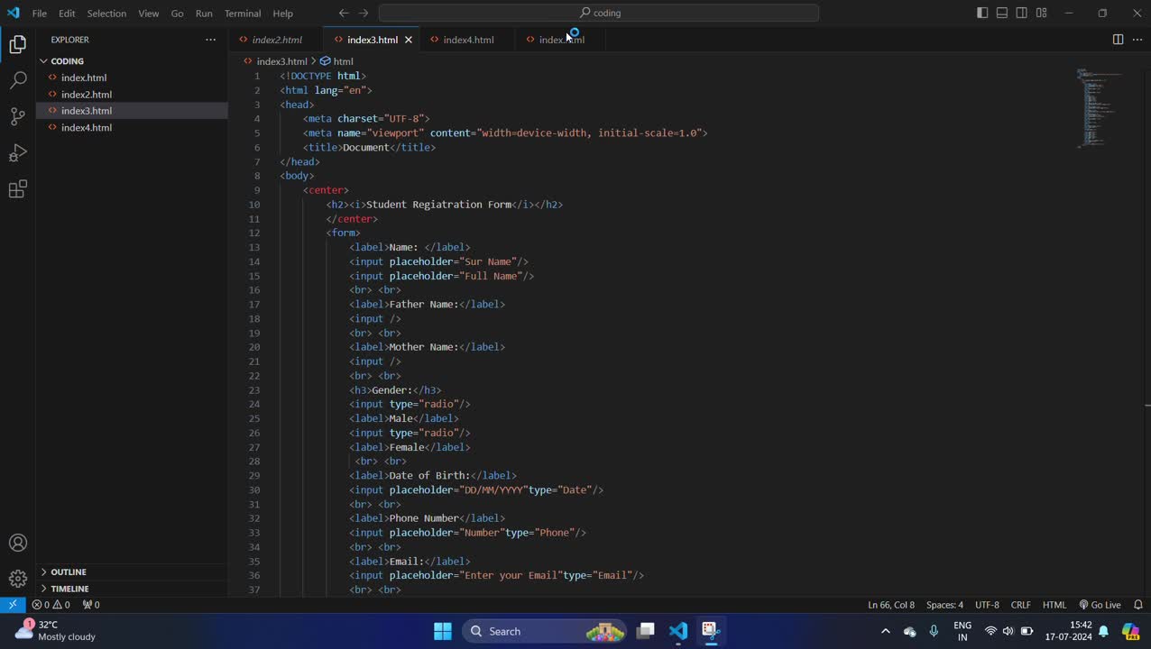Click Go Live in status bar
1151x649 pixels.
(x=1100, y=605)
